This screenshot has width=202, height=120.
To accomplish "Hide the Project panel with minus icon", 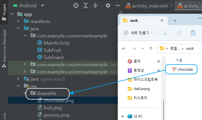I will coord(118,5).
